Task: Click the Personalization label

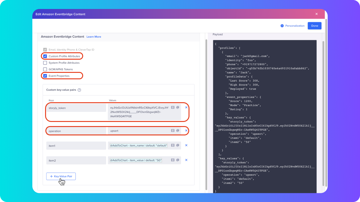Action: point(295,26)
